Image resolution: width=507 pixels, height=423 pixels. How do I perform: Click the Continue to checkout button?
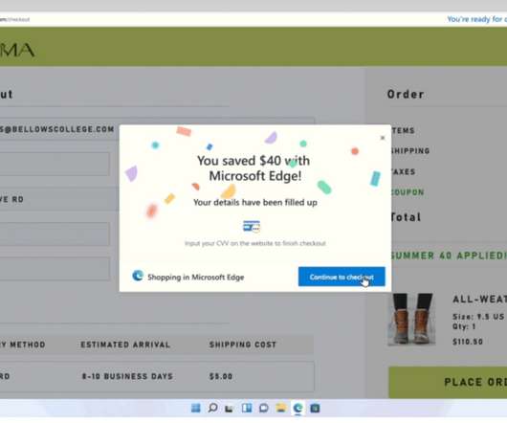pos(342,277)
